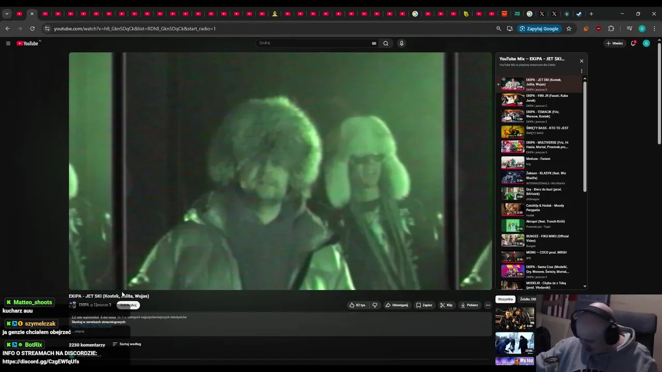Click the Subskrybuj button

pos(128,305)
